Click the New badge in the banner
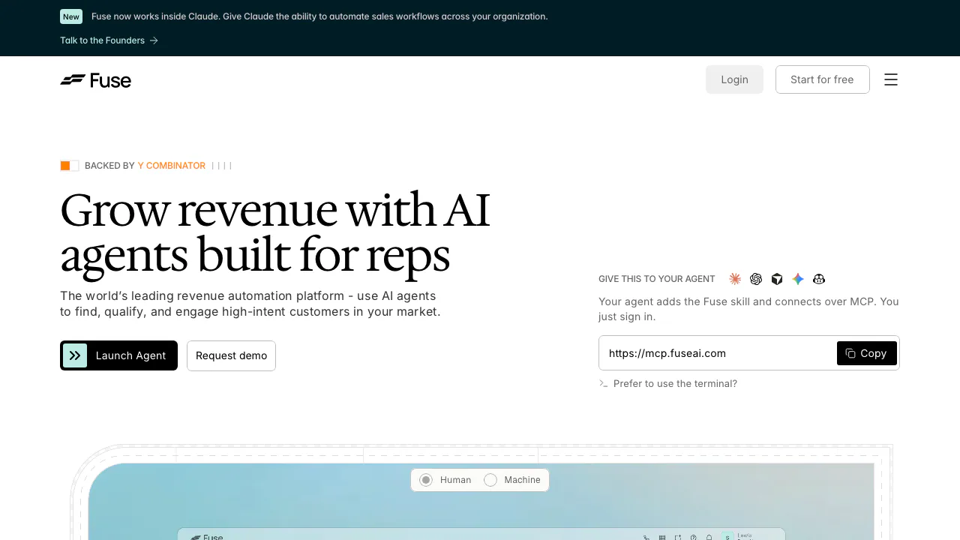The height and width of the screenshot is (540, 960). [x=71, y=16]
